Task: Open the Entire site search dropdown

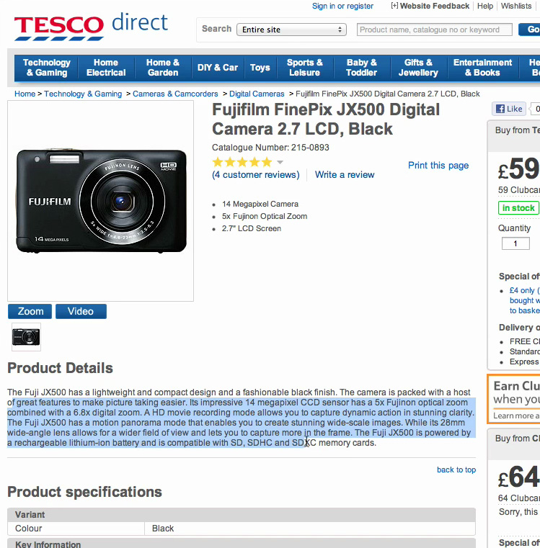Action: pos(291,30)
